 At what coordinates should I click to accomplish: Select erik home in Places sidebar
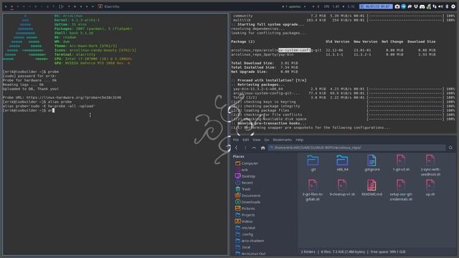(241, 170)
